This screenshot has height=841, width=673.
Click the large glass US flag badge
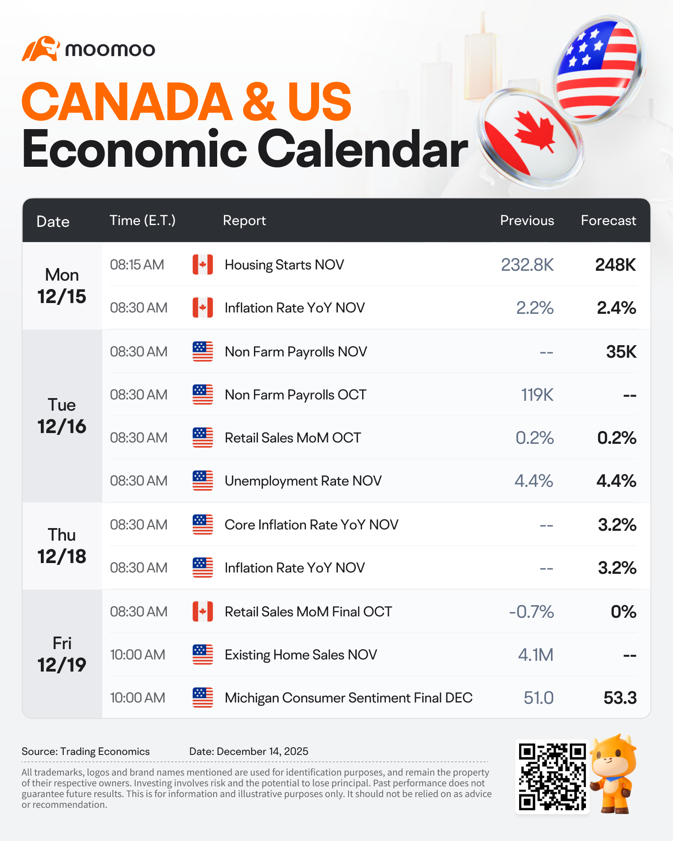coord(598,69)
